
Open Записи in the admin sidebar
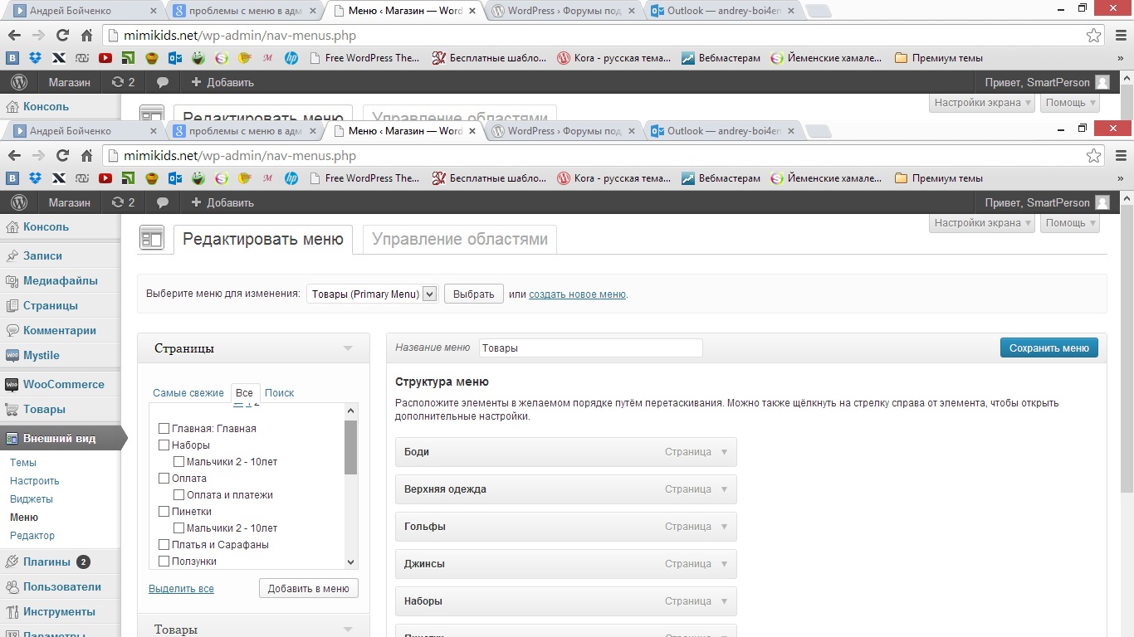(x=42, y=255)
